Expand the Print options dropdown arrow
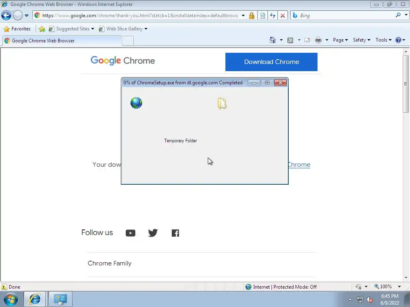 pyautogui.click(x=327, y=40)
